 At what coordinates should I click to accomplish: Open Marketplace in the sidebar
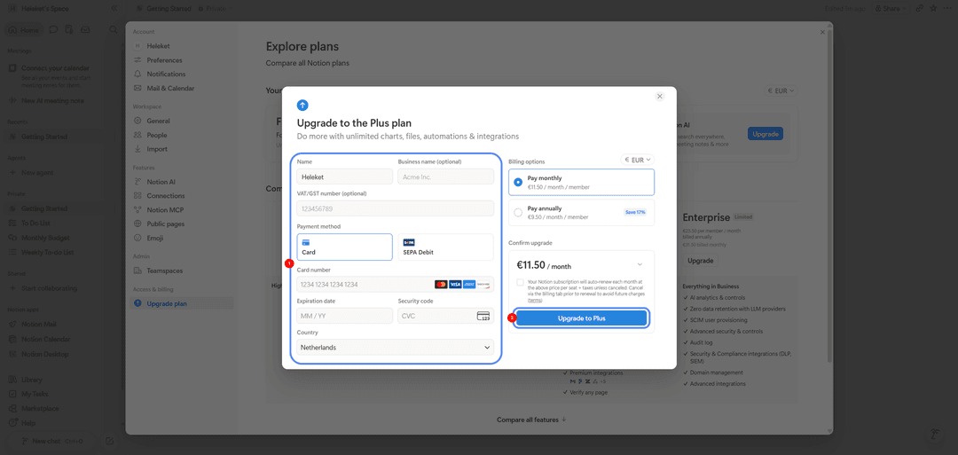40,409
